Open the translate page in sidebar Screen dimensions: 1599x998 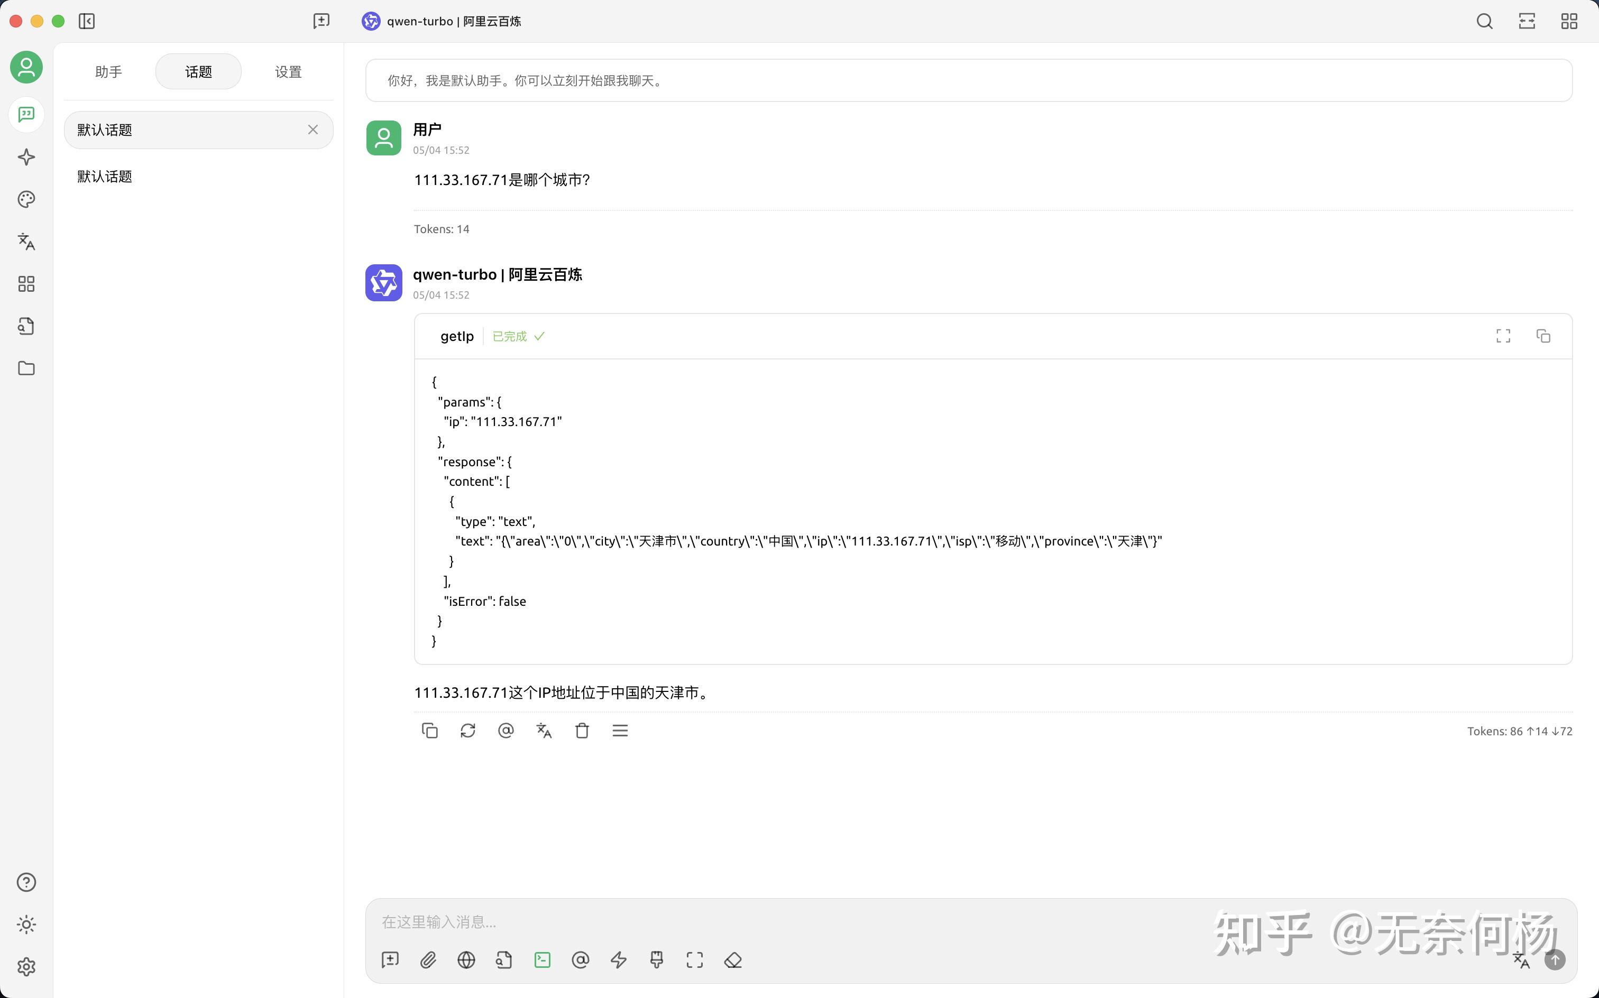(26, 242)
